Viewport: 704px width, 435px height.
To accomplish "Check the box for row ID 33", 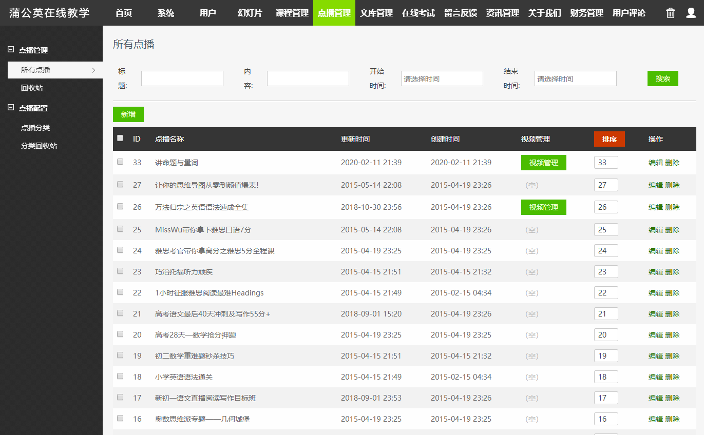I will coord(120,162).
